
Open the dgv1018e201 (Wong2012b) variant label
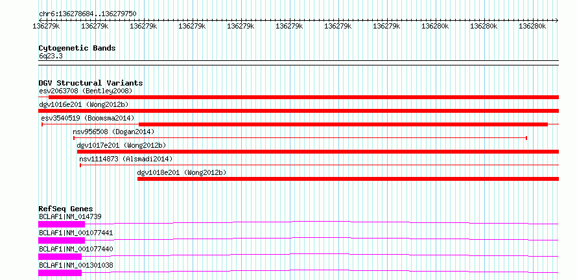point(182,172)
